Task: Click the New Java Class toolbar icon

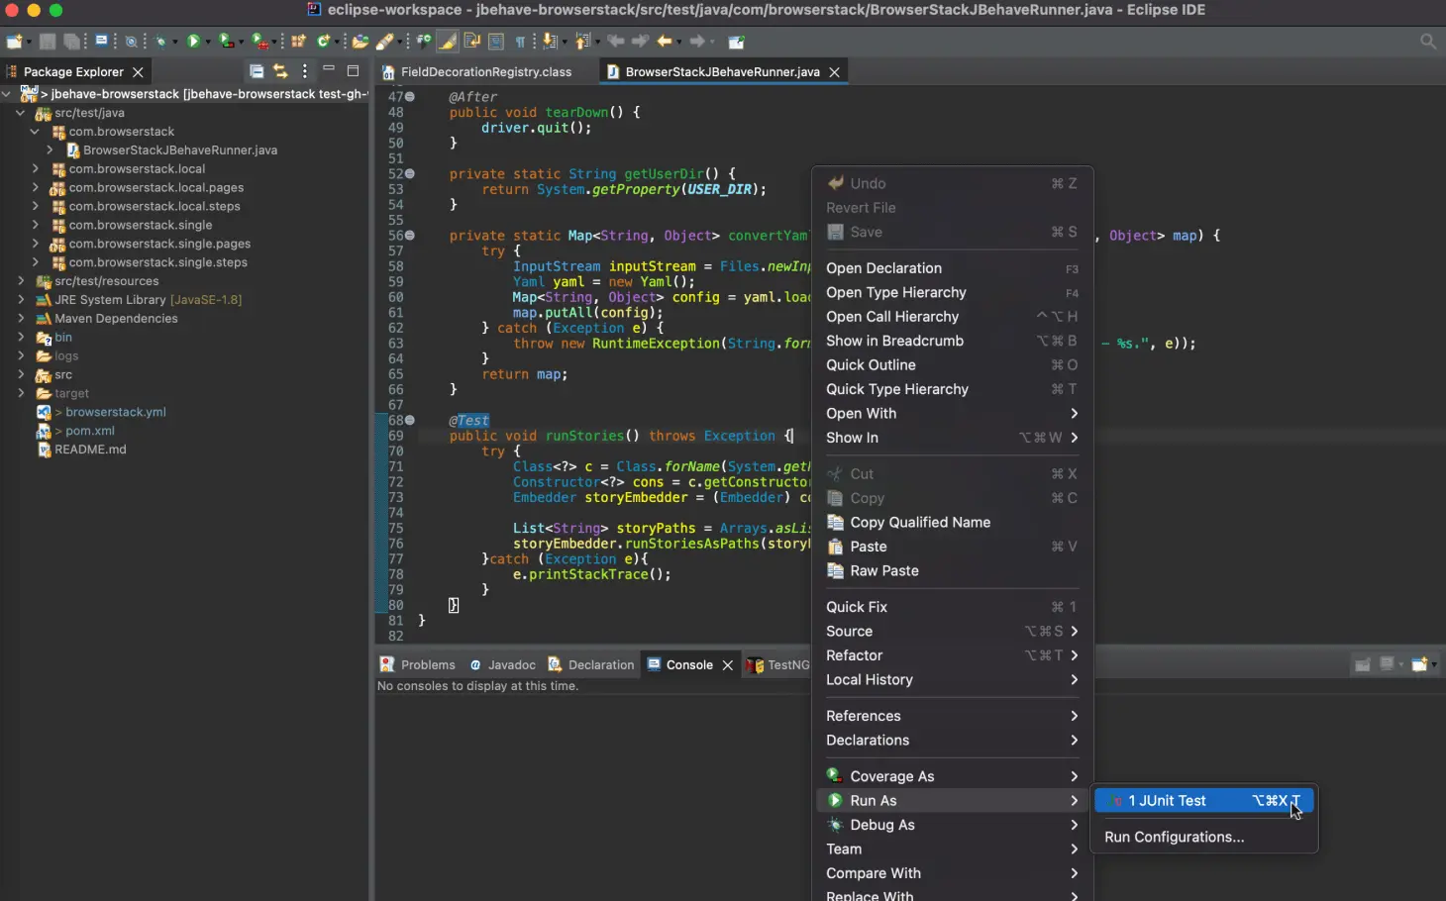Action: [x=323, y=42]
